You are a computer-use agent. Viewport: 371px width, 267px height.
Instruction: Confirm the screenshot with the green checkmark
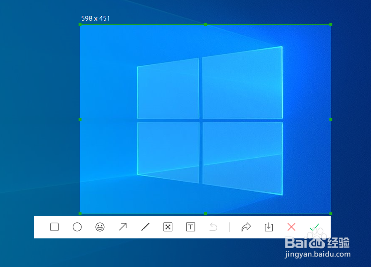(314, 227)
